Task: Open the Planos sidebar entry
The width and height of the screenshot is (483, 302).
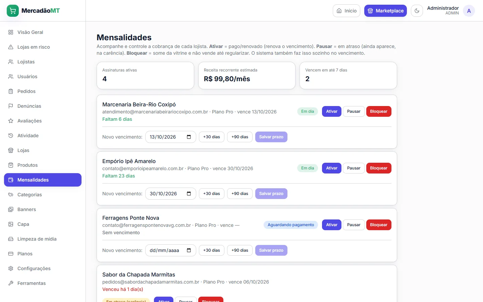Action: tap(43, 254)
